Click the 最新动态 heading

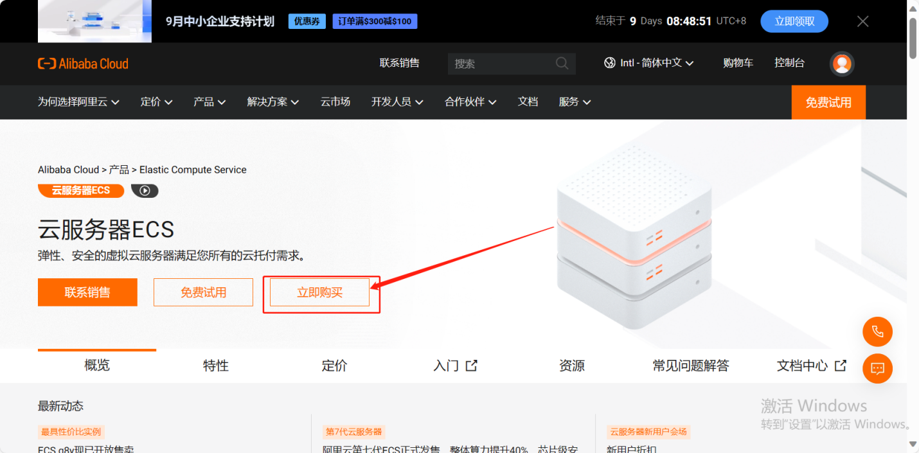(60, 406)
